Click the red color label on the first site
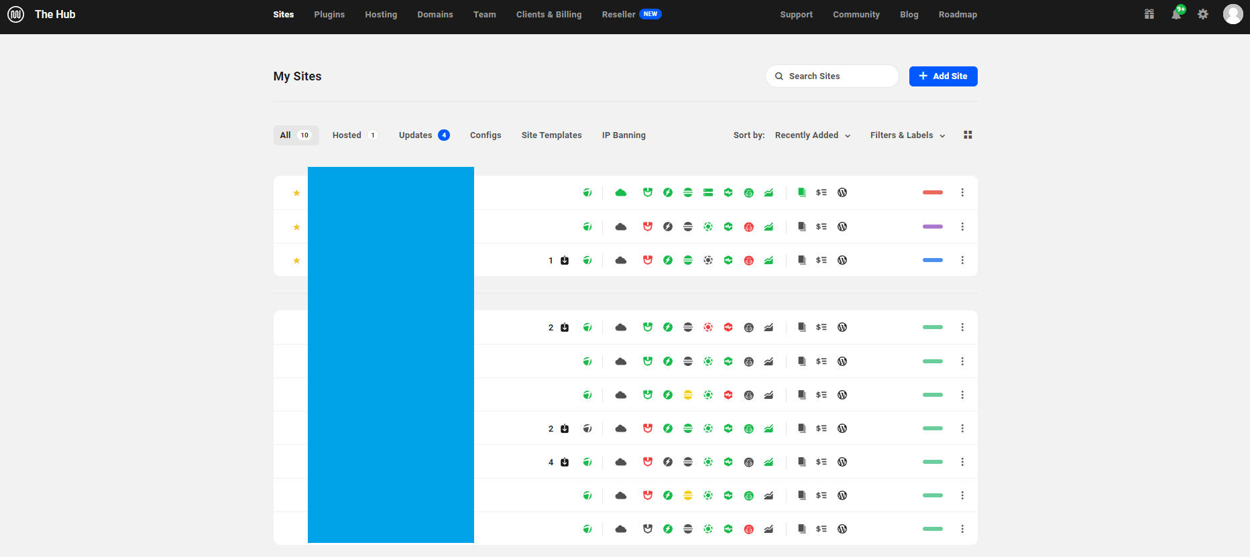The height and width of the screenshot is (557, 1250). tap(933, 192)
